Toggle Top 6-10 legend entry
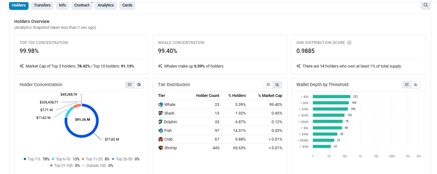The image size is (437, 174). tap(65, 159)
